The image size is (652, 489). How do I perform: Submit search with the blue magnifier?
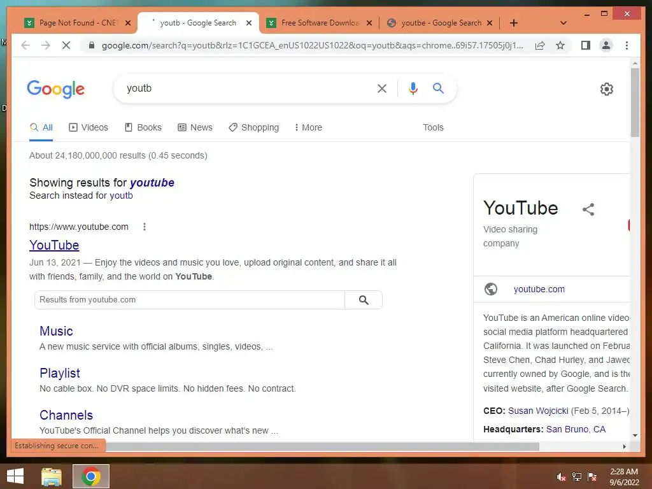(438, 88)
